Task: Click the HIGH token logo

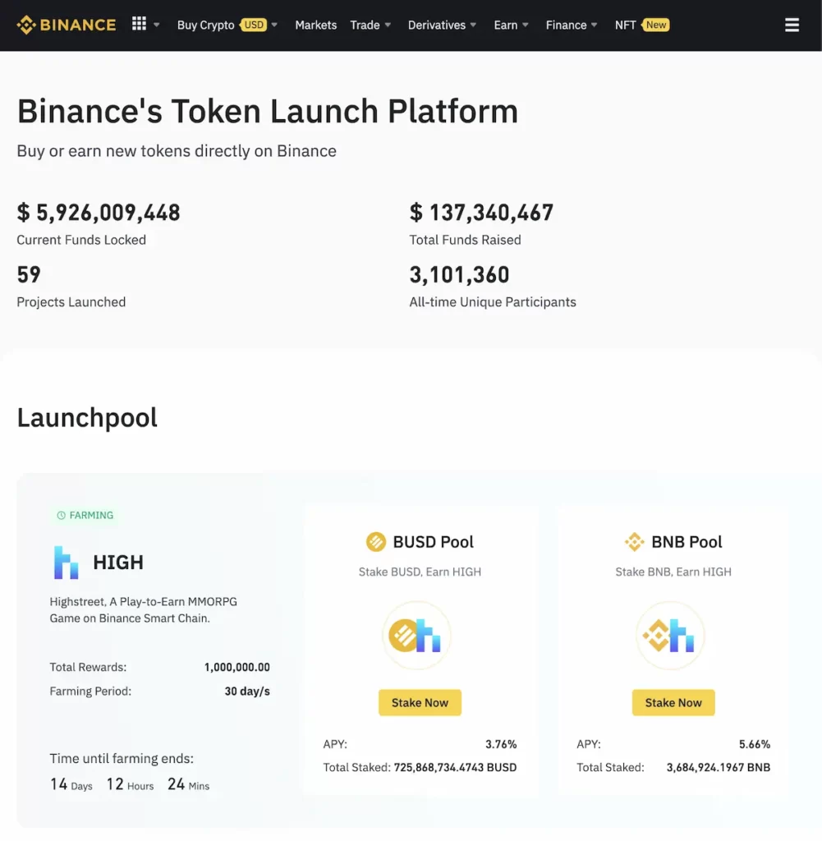Action: pos(66,563)
